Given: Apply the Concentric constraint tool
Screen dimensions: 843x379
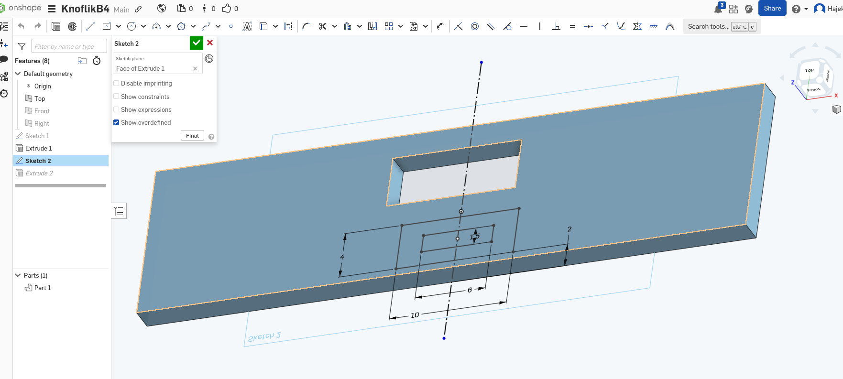Looking at the screenshot, I should 475,26.
